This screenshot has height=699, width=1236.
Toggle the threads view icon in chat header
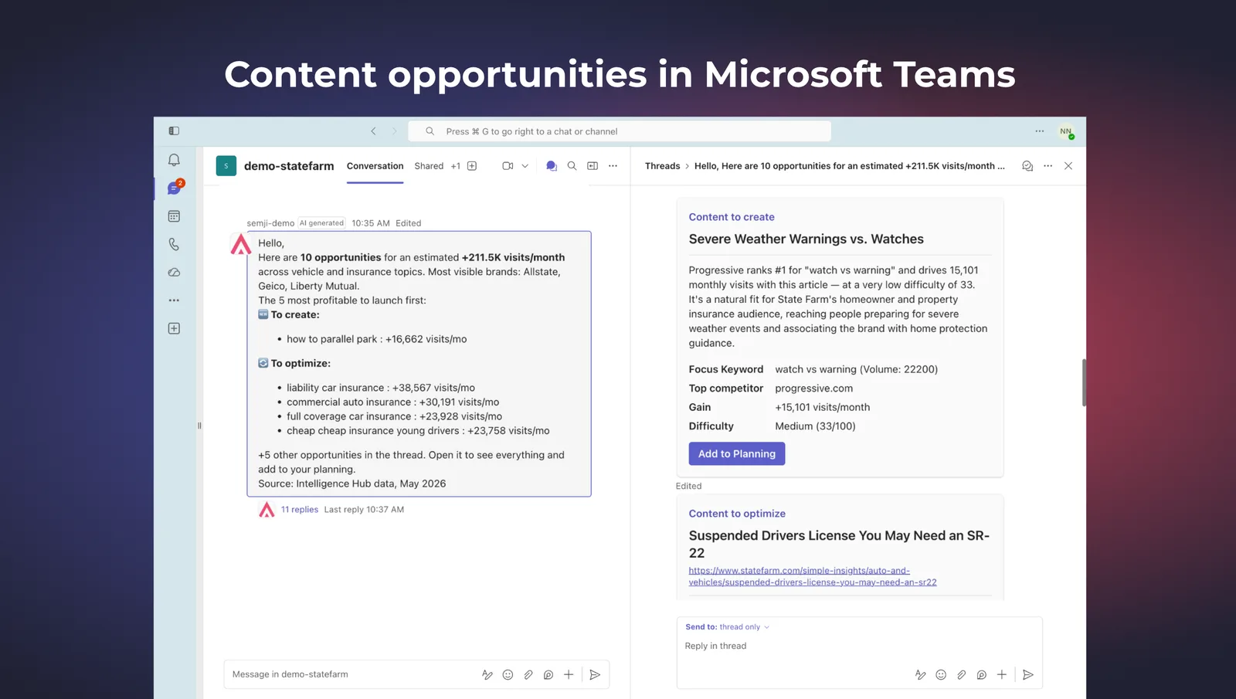552,166
